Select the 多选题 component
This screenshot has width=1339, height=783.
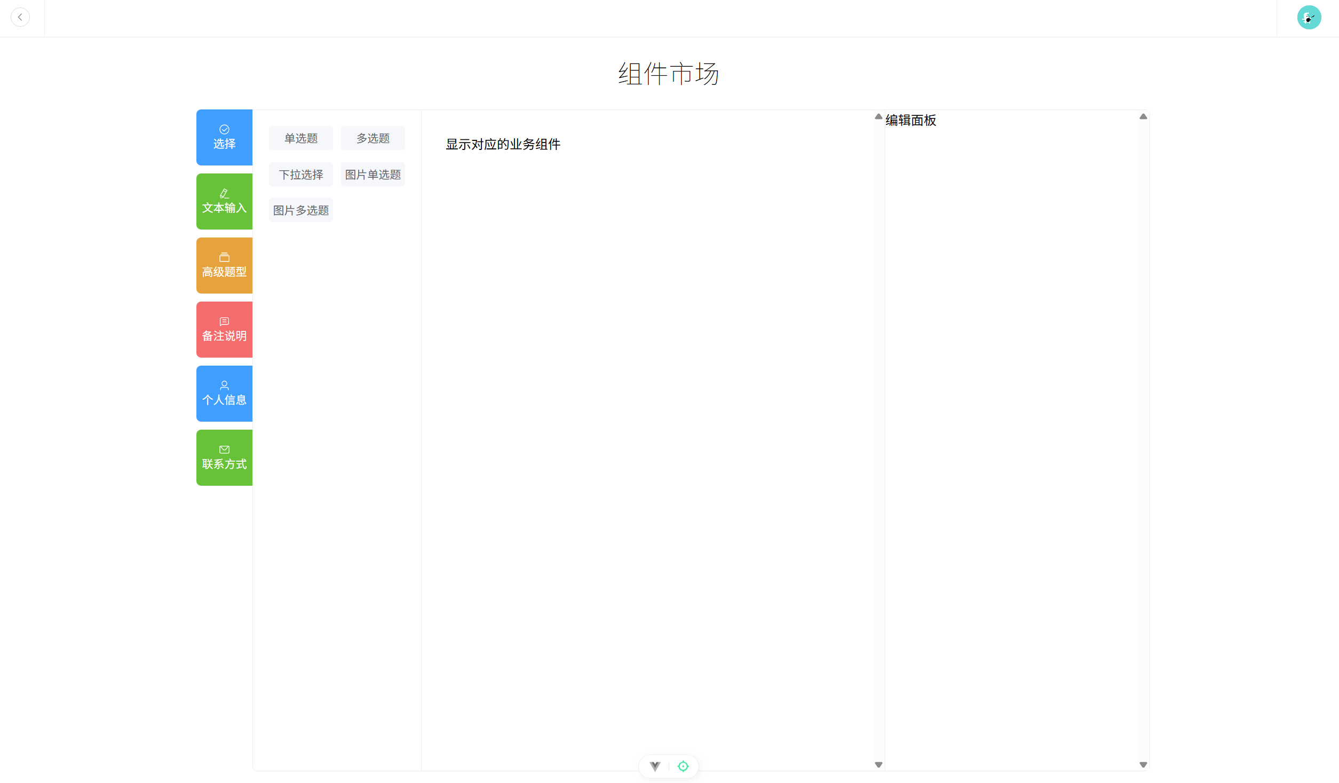coord(373,138)
